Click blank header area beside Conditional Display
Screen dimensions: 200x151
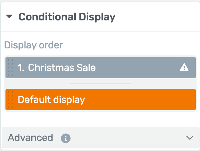click(x=157, y=17)
